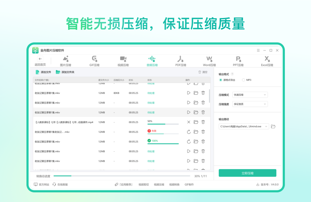Open the output path folder browser
The height and width of the screenshot is (202, 311).
point(273,126)
